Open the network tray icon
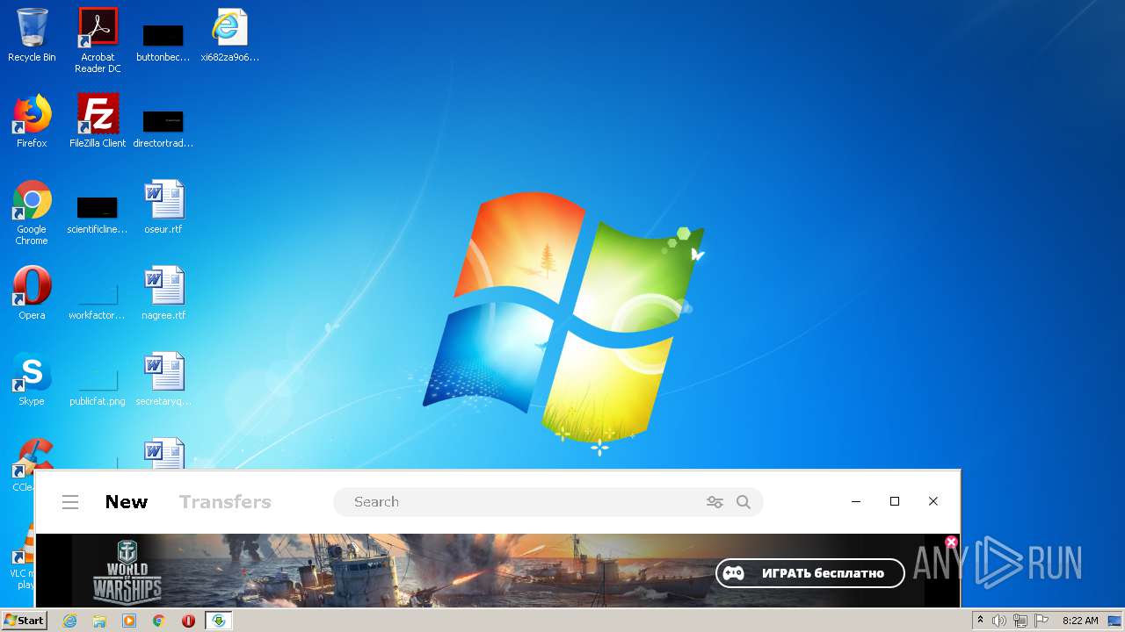Image resolution: width=1125 pixels, height=632 pixels. [1020, 621]
